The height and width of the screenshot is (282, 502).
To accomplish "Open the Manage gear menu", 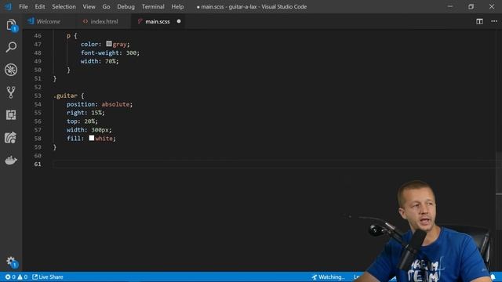I will click(12, 262).
